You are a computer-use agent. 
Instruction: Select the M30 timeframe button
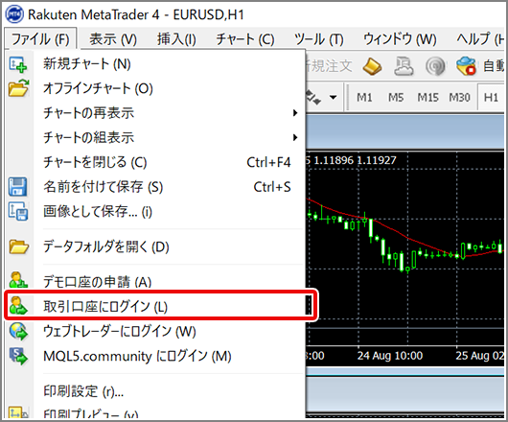(459, 97)
